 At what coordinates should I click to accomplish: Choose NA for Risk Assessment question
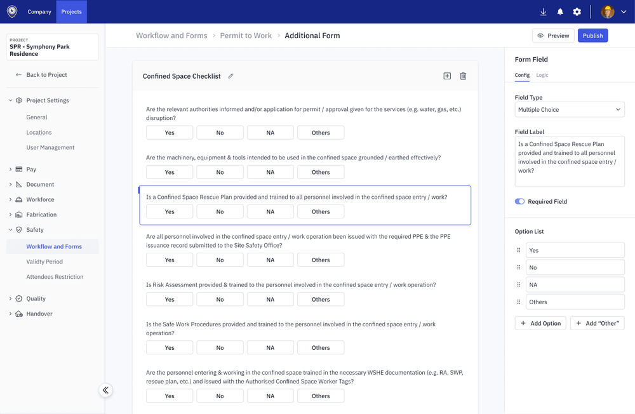271,299
